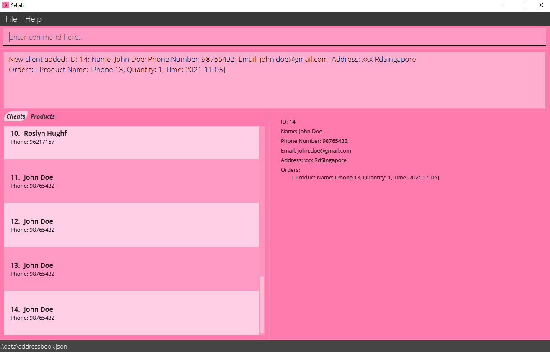Click the New client added result message
The image size is (550, 352).
coord(213,59)
